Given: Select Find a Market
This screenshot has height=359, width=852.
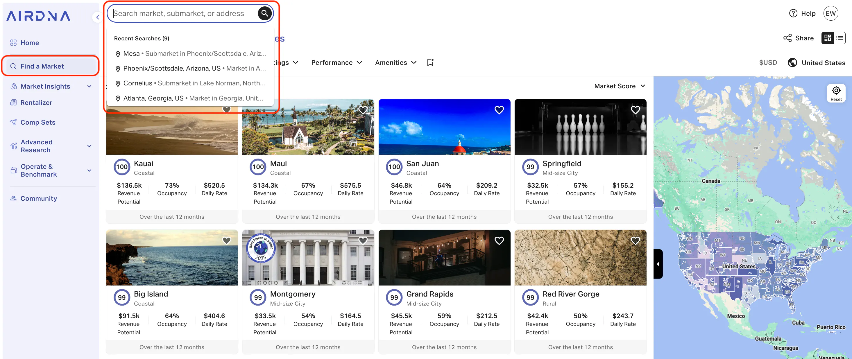Looking at the screenshot, I should [51, 66].
